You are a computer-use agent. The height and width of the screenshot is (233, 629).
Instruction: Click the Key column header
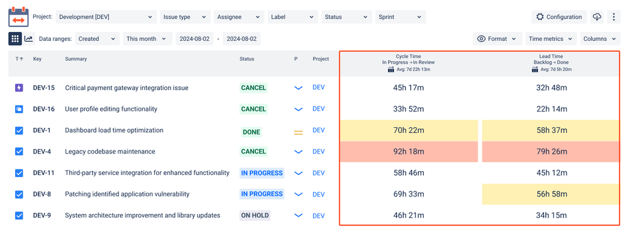click(37, 59)
